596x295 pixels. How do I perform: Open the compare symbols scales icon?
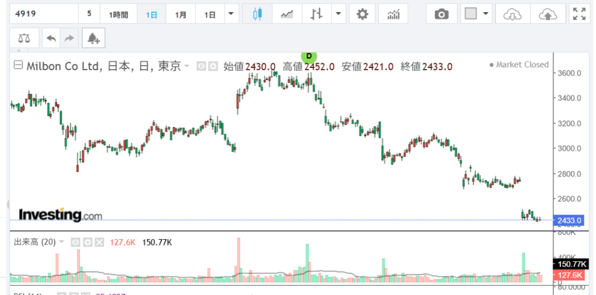pyautogui.click(x=24, y=38)
